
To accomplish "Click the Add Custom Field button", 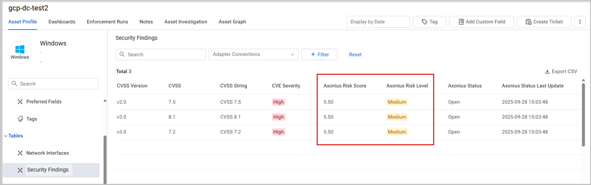I will pyautogui.click(x=481, y=22).
